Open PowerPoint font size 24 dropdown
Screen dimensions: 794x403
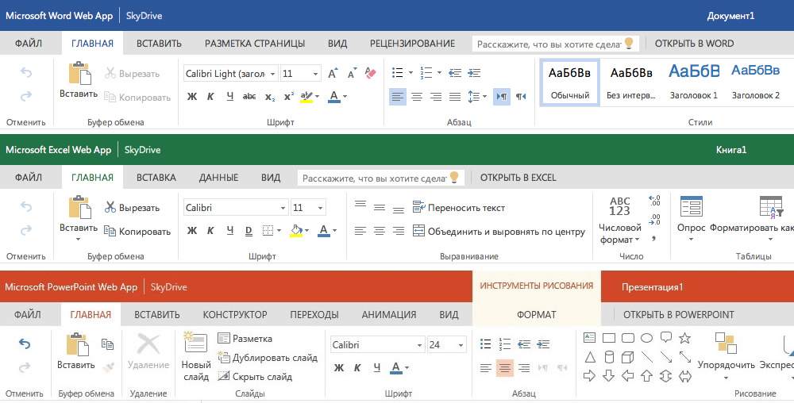pyautogui.click(x=461, y=345)
